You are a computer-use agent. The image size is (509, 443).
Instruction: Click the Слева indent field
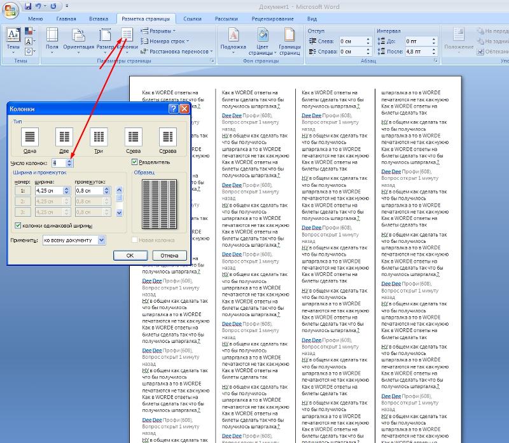click(x=352, y=41)
